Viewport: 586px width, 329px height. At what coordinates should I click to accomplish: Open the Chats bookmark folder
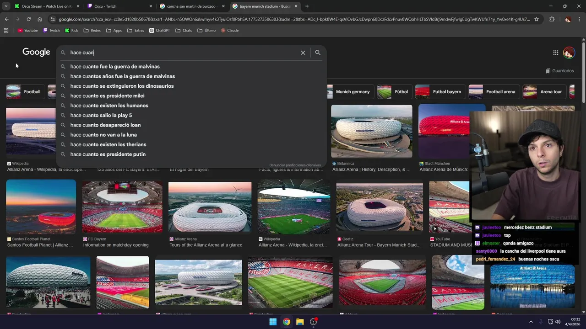point(183,30)
